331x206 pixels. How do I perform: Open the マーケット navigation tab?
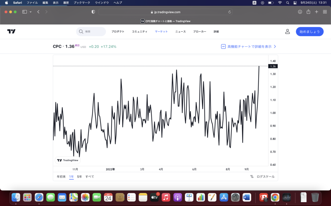point(161,32)
